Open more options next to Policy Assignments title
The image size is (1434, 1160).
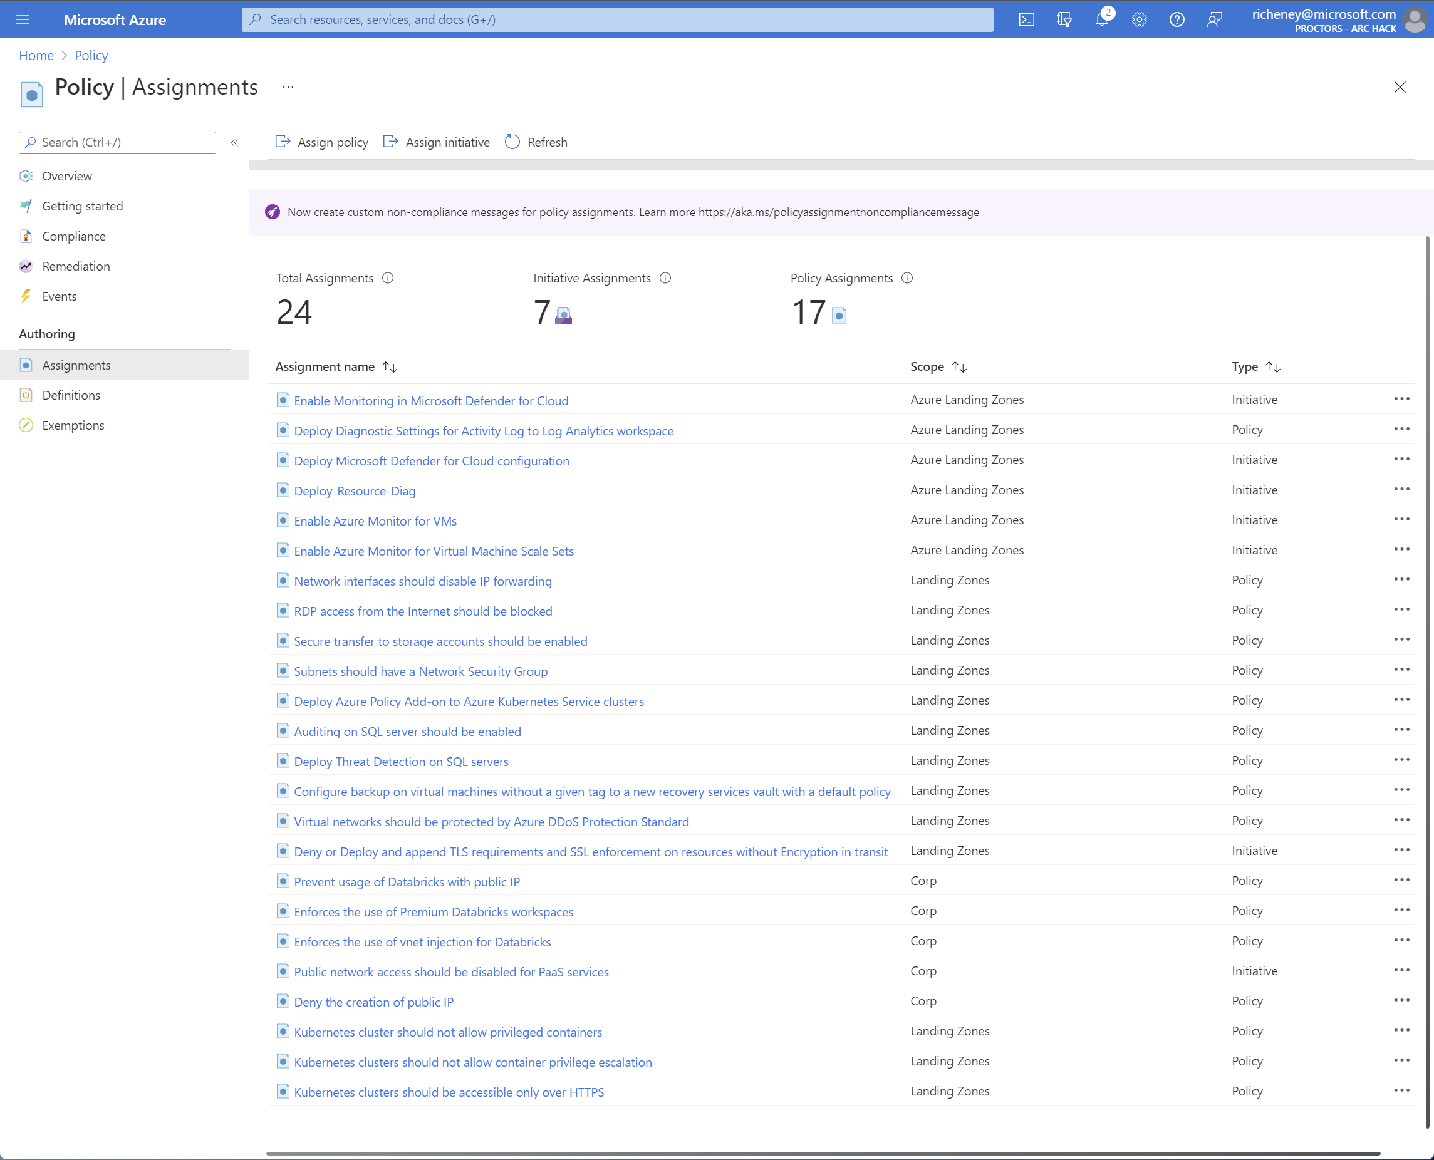tap(288, 87)
